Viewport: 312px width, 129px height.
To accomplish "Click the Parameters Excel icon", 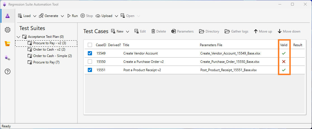I will coord(174,31).
